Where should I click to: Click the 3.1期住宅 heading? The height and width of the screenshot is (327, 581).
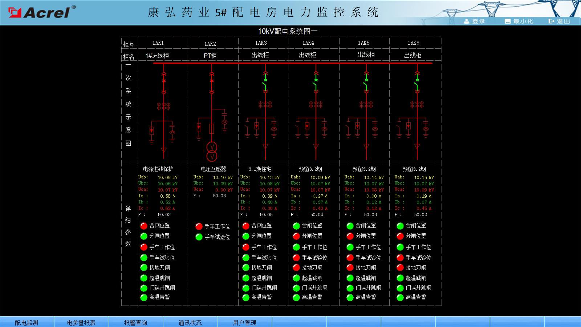[260, 169]
